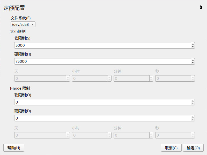Click the I-node limit minutes (分钟) field
The width and height of the screenshot is (207, 155).
coord(131,135)
